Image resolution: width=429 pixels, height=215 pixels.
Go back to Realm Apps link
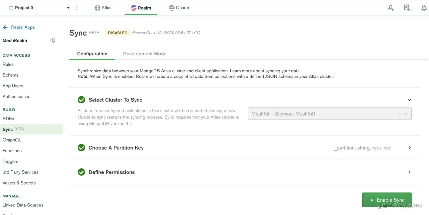tap(23, 27)
